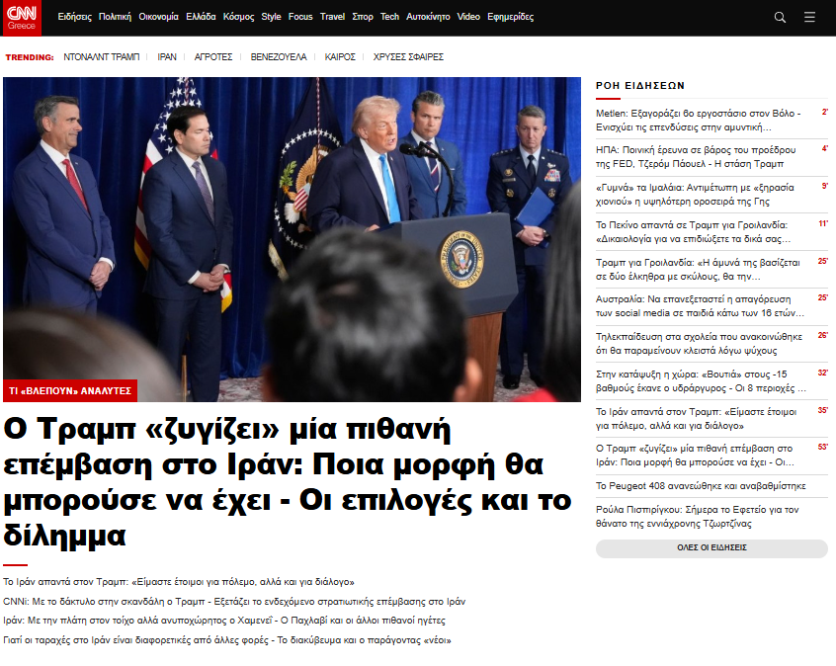Open the ΧΡΥΣΕΣ ΣΦΑΙΡΕΣ trending topic
Viewport: 836px width, 666px height.
coord(408,57)
